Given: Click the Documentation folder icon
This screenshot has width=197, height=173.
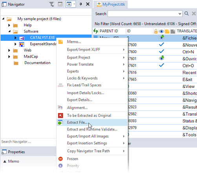Looking at the screenshot, I should pos(16,63).
